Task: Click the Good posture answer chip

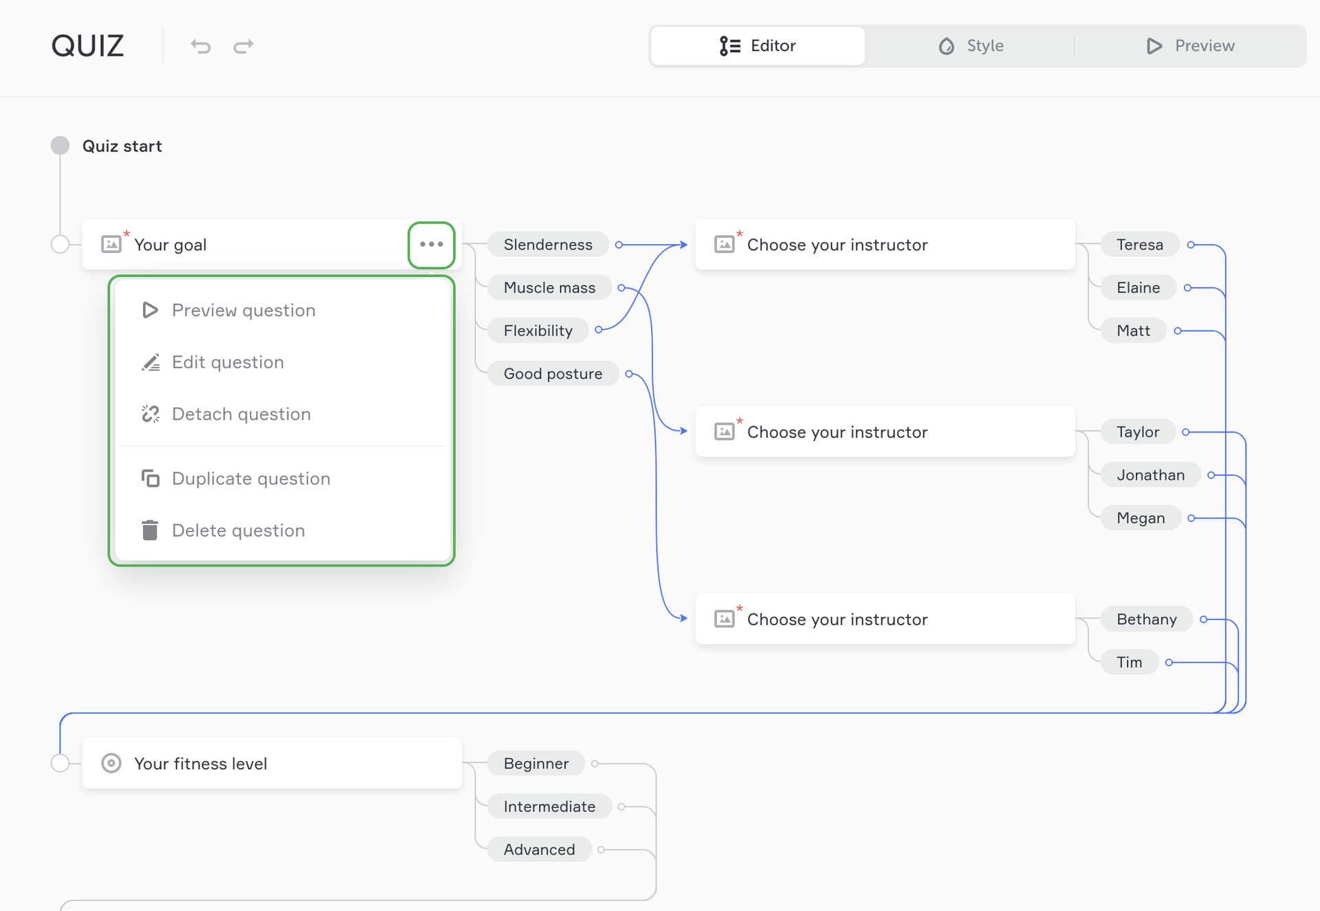Action: point(553,374)
